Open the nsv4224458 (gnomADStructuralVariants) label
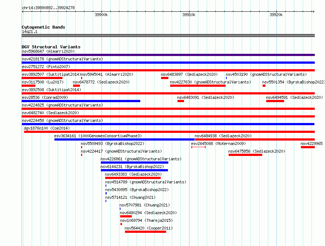 coord(62,120)
